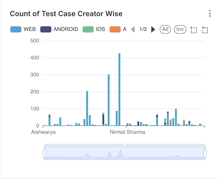
Task: Click the bar reaching about 200
Action: pos(87,108)
